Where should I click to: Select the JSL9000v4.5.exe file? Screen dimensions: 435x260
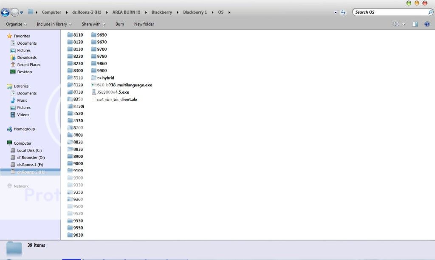110,92
